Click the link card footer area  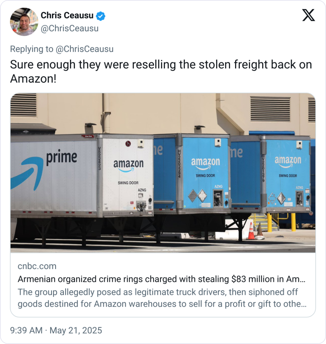point(163,285)
